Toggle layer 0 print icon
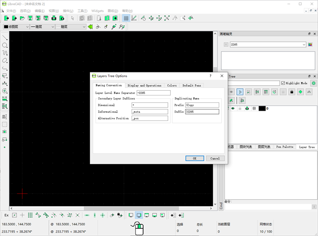The image size is (318, 236). tap(247, 108)
